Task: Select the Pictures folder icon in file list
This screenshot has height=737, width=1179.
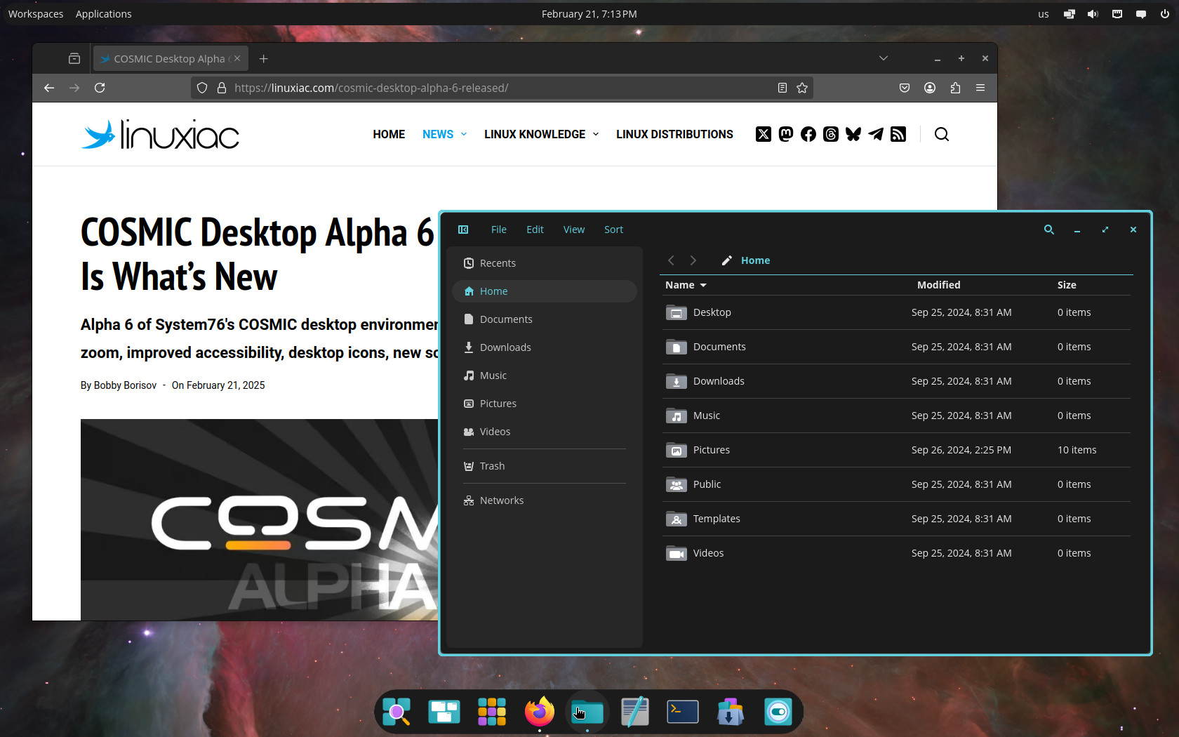Action: (676, 450)
